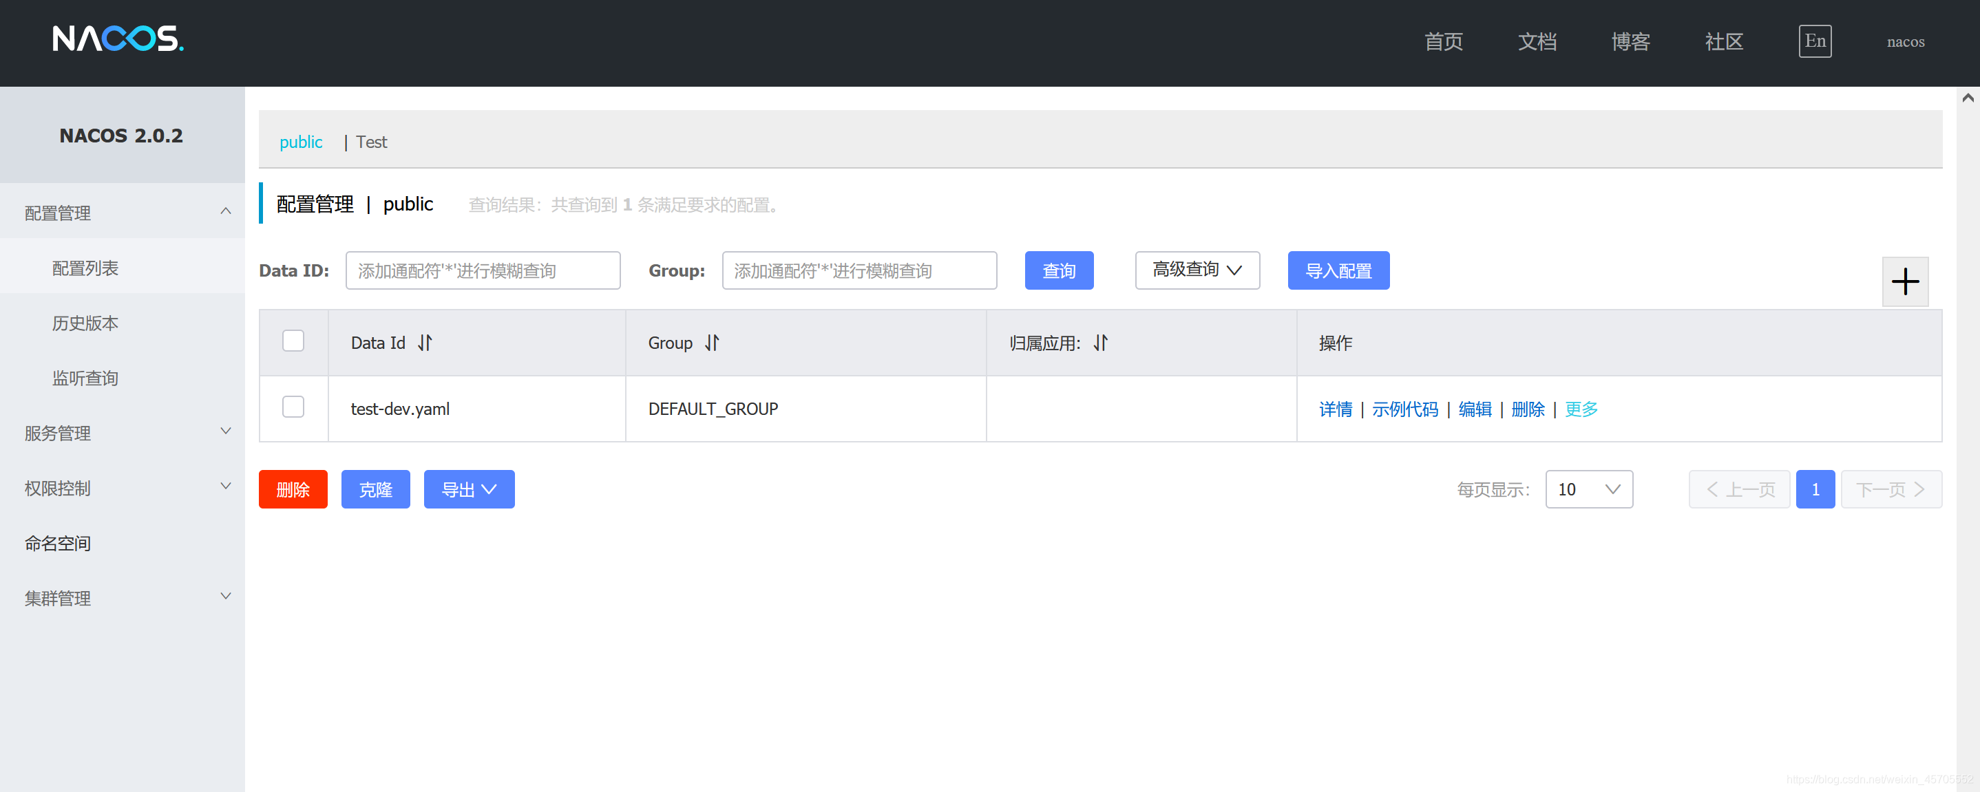Toggle the select-all checkbox in table header

pos(293,341)
